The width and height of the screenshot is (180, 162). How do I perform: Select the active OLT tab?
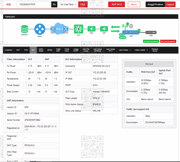click(x=33, y=50)
